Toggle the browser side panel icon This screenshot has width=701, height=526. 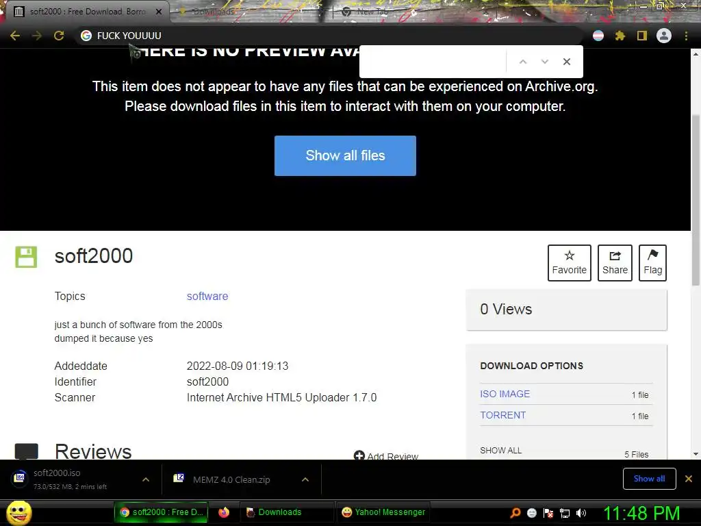pyautogui.click(x=642, y=36)
